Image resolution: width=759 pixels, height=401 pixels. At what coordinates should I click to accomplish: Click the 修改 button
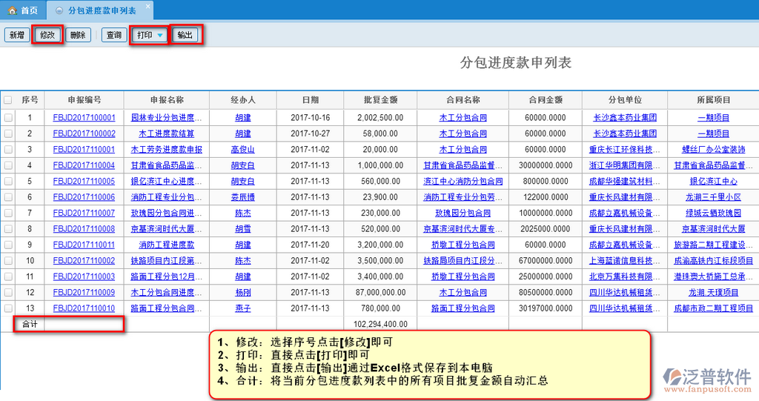[47, 36]
